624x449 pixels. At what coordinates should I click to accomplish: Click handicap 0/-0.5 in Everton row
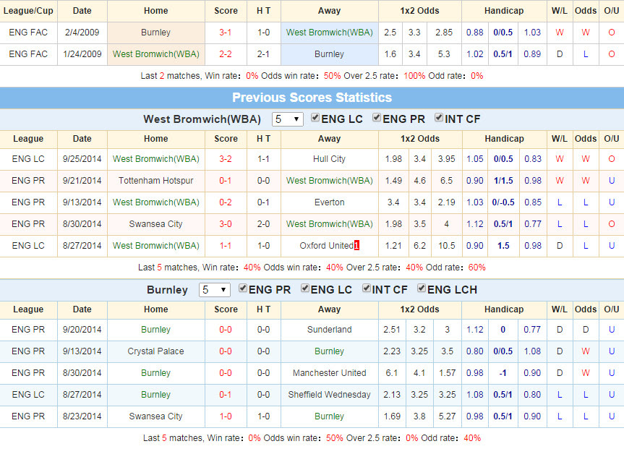[x=503, y=202]
